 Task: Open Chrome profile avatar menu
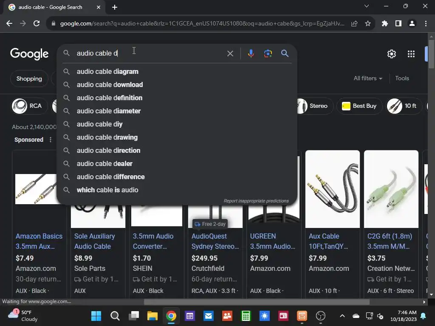point(412,24)
